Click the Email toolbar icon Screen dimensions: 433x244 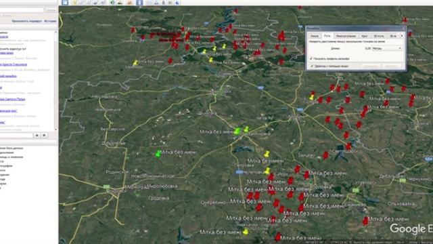coord(148,3)
